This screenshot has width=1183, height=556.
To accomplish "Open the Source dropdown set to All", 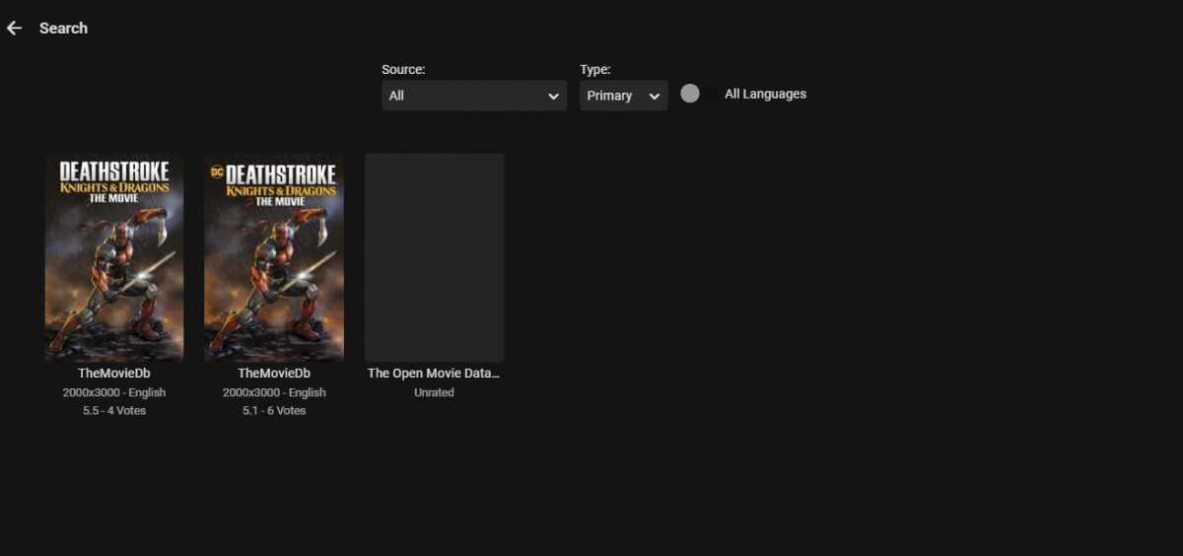I will [x=474, y=96].
